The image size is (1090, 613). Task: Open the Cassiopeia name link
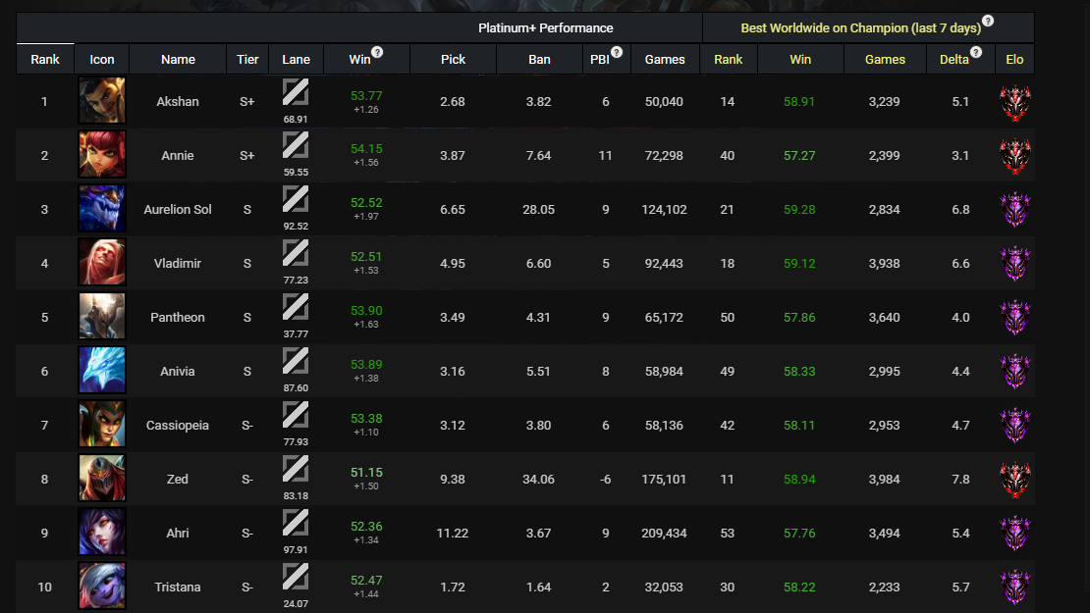pyautogui.click(x=178, y=426)
